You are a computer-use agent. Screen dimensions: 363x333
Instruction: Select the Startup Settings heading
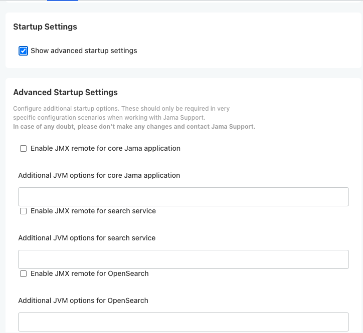coord(45,27)
